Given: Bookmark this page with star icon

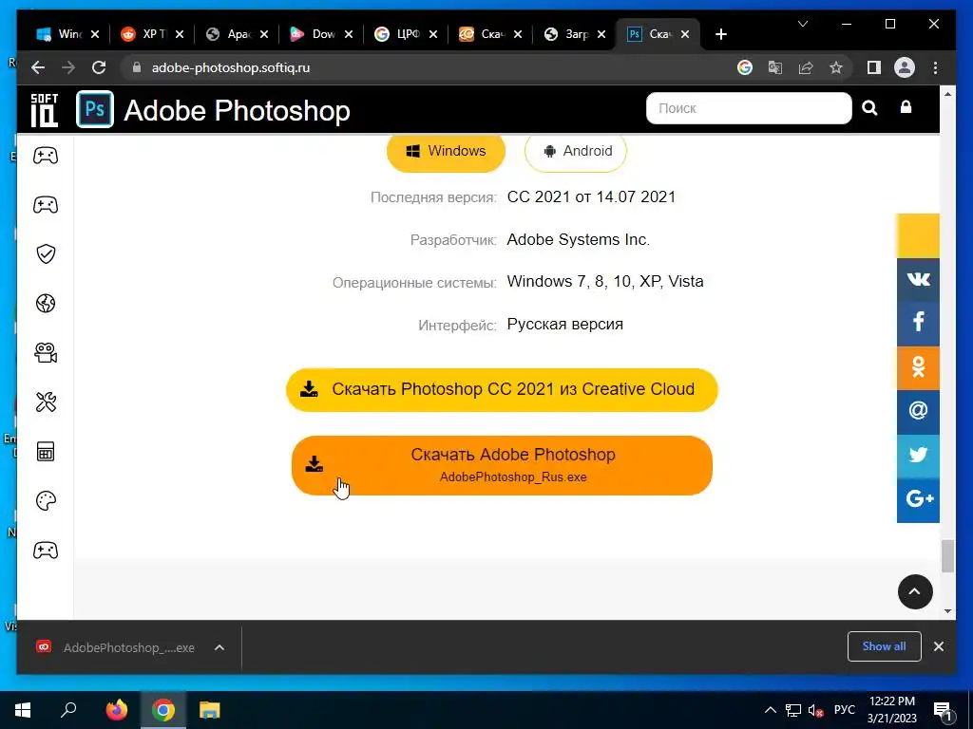Looking at the screenshot, I should tap(836, 67).
